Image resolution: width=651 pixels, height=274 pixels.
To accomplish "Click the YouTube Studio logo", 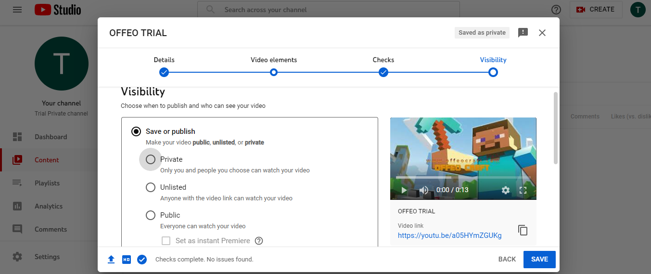I will [x=58, y=10].
